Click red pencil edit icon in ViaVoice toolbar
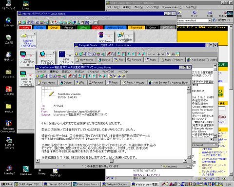The image size is (234, 187). click(x=70, y=76)
